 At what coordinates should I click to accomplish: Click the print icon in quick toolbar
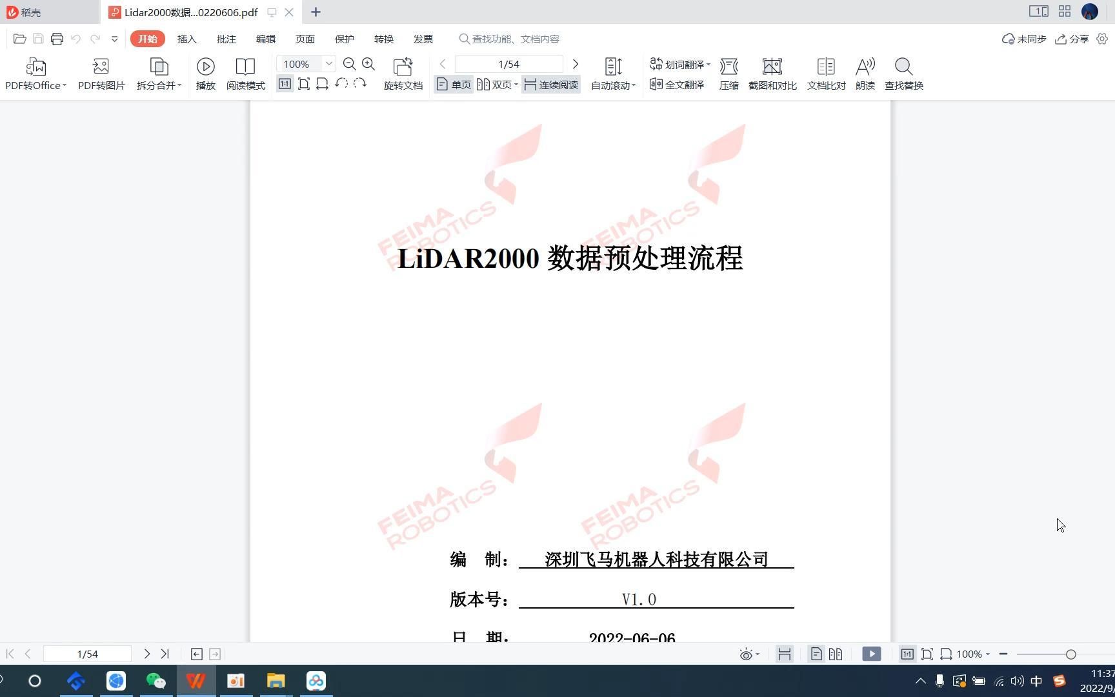click(57, 39)
